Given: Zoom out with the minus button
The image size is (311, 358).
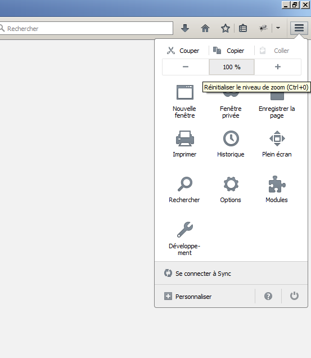Looking at the screenshot, I should (x=186, y=67).
